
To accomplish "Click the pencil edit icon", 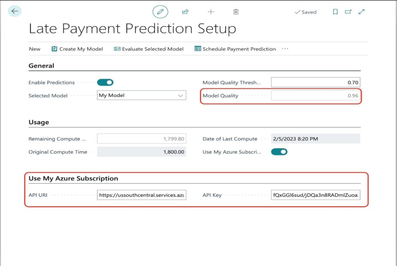I will coord(160,12).
